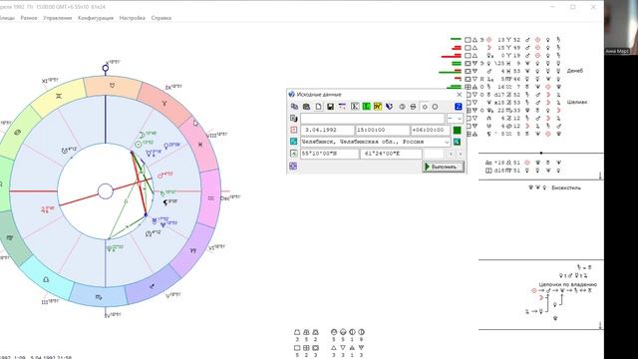This screenshot has width=638, height=359.
Task: Open the Управление menu
Action: click(58, 18)
